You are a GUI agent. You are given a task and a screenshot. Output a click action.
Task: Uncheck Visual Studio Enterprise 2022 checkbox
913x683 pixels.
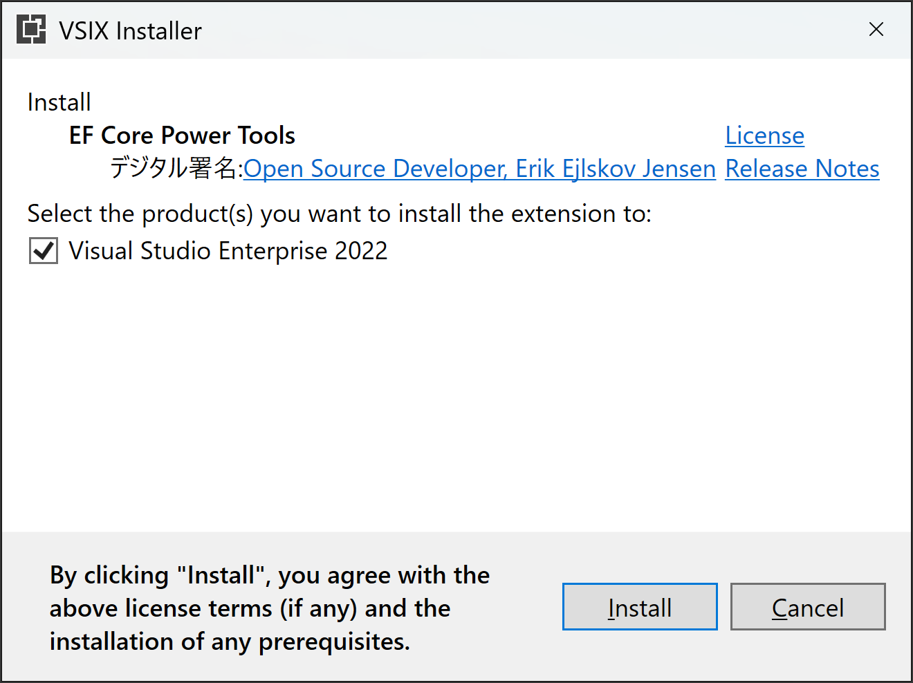[x=44, y=251]
